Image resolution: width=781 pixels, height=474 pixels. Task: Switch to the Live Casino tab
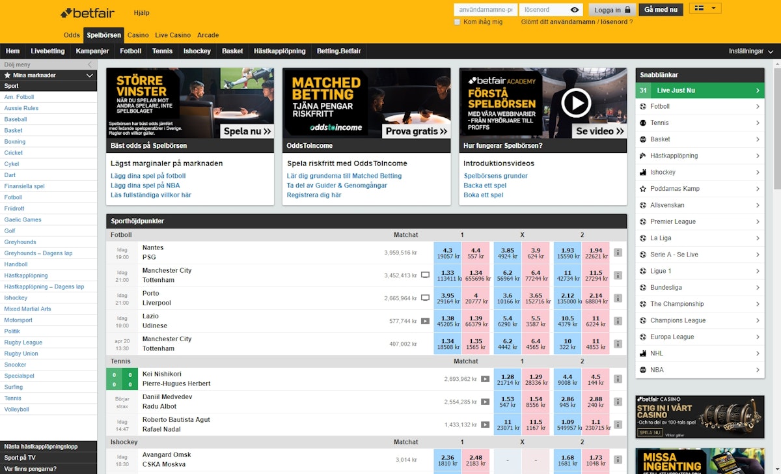[x=173, y=35]
